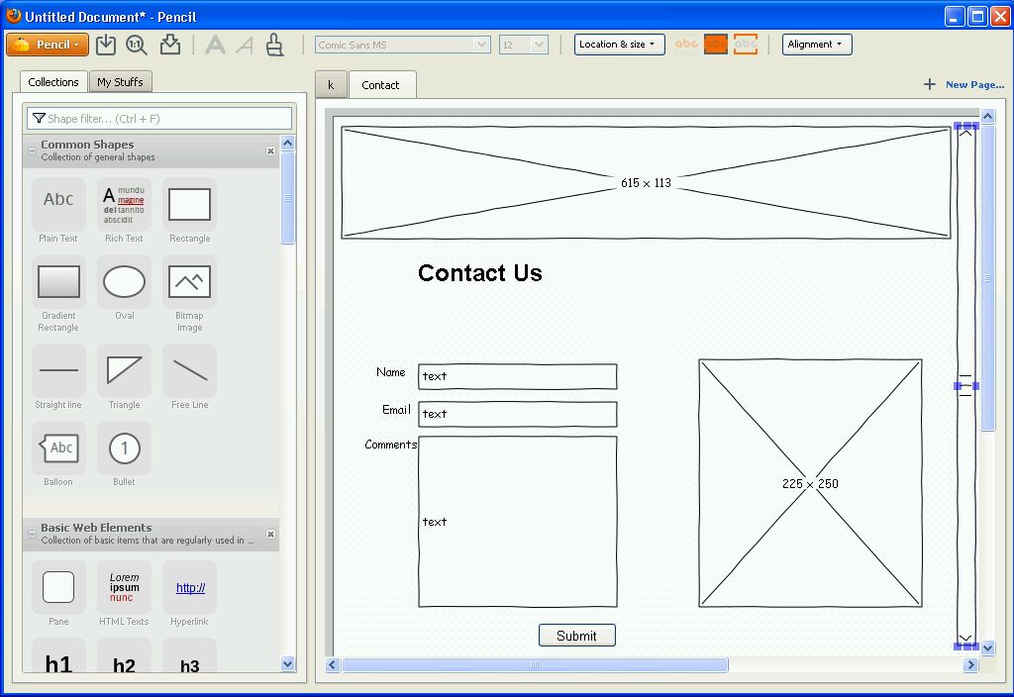
Task: Click the format painter brush icon
Action: click(275, 45)
